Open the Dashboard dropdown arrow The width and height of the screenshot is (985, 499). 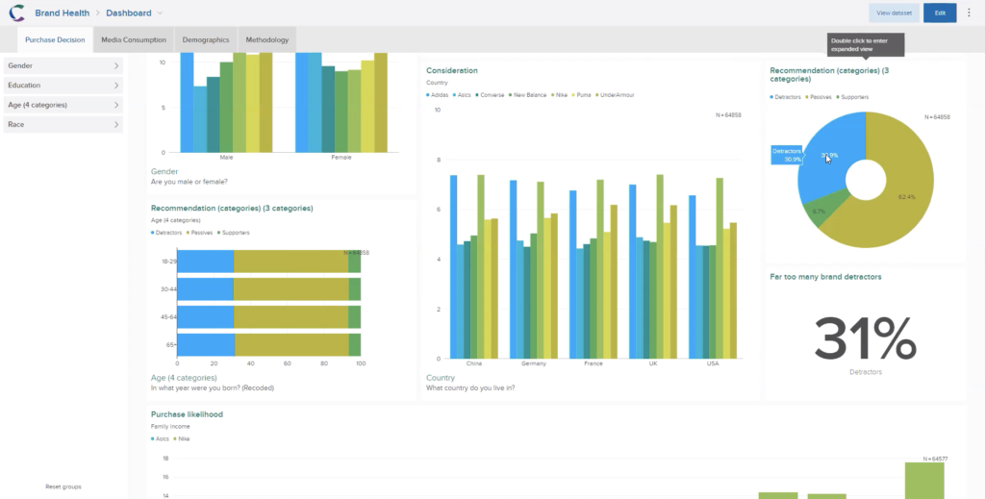coord(160,13)
